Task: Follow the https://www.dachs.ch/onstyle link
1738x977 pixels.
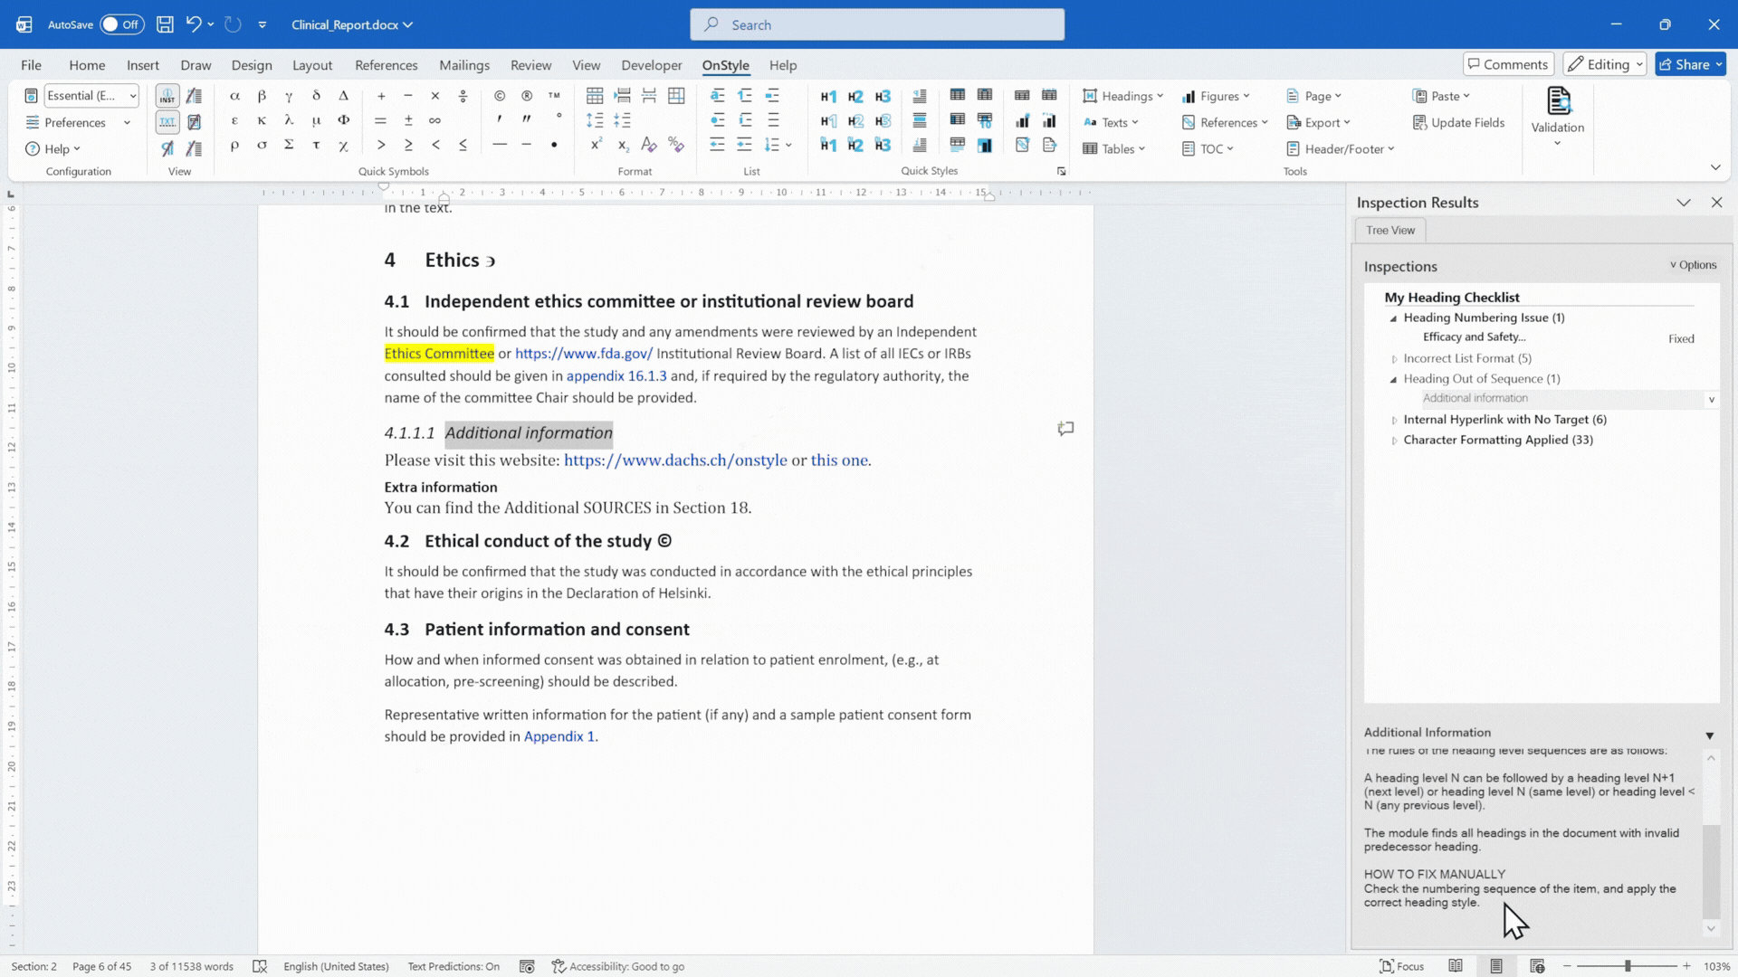Action: click(x=675, y=460)
